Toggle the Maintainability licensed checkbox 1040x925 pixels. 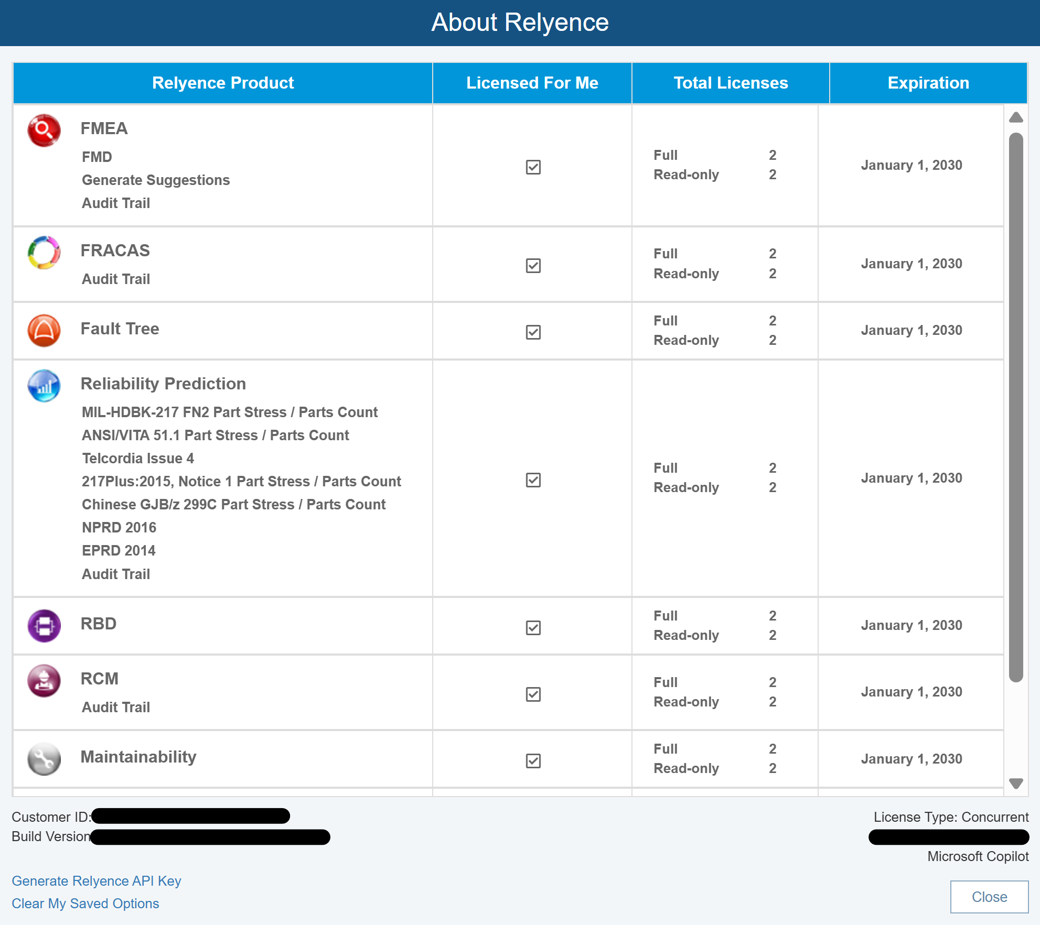click(533, 761)
